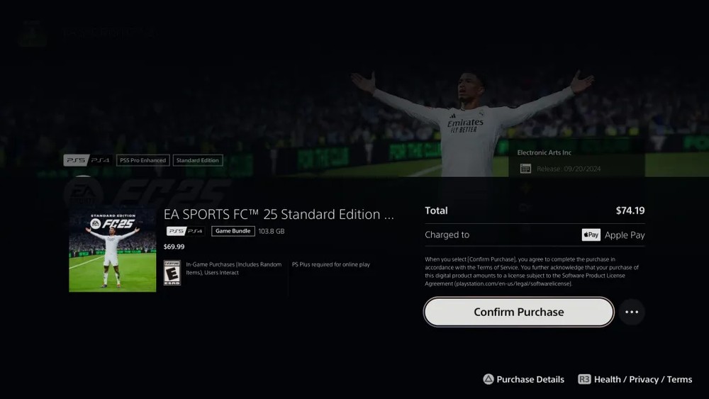The image size is (709, 399).
Task: Open Purchase Details
Action: click(530, 380)
